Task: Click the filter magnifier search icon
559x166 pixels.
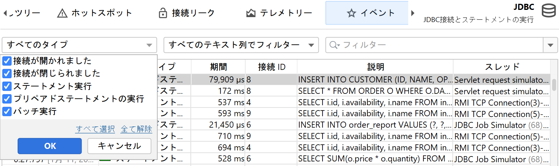Action: click(x=334, y=45)
